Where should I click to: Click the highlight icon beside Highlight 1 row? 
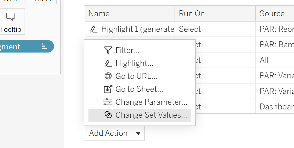(x=94, y=29)
